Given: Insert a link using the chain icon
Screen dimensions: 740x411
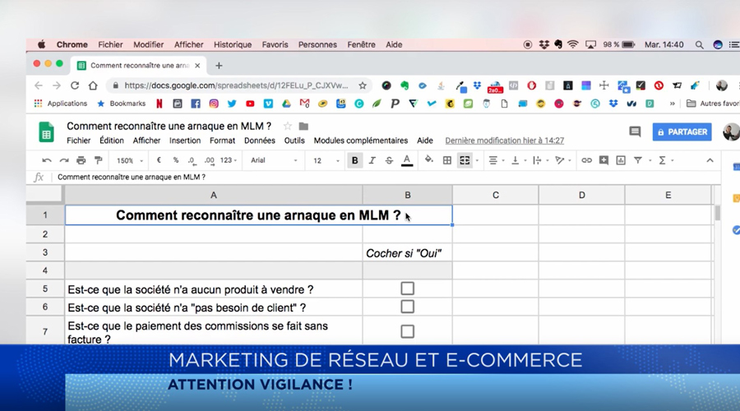Looking at the screenshot, I should click(x=586, y=160).
